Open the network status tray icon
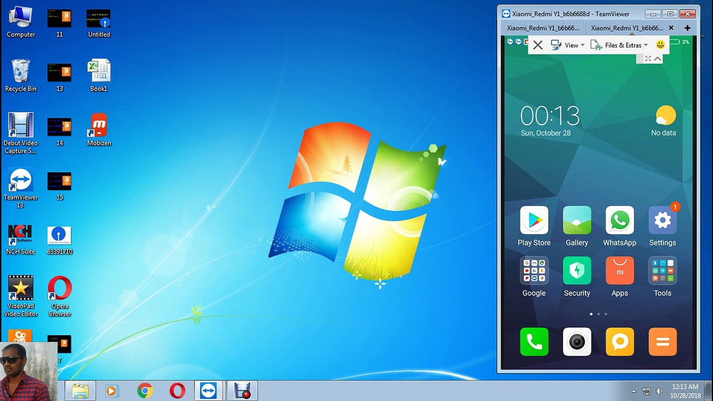 click(646, 391)
